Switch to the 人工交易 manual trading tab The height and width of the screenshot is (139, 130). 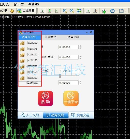point(30,115)
